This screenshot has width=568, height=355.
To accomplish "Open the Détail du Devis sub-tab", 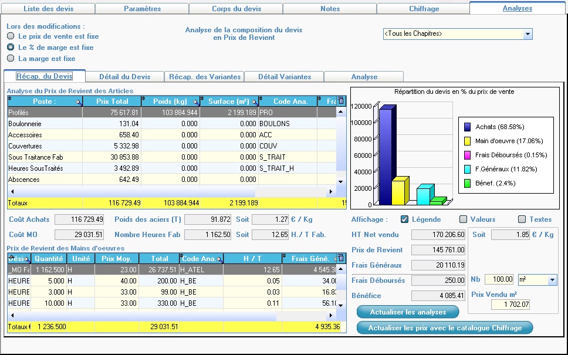I will [x=124, y=77].
